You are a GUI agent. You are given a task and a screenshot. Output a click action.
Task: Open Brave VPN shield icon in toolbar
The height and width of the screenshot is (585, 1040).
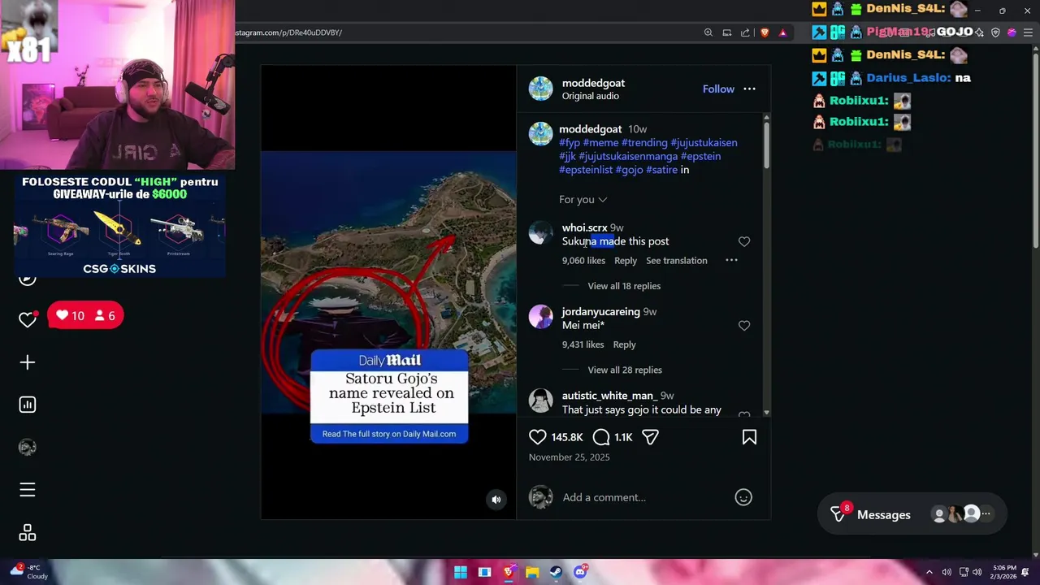click(995, 32)
